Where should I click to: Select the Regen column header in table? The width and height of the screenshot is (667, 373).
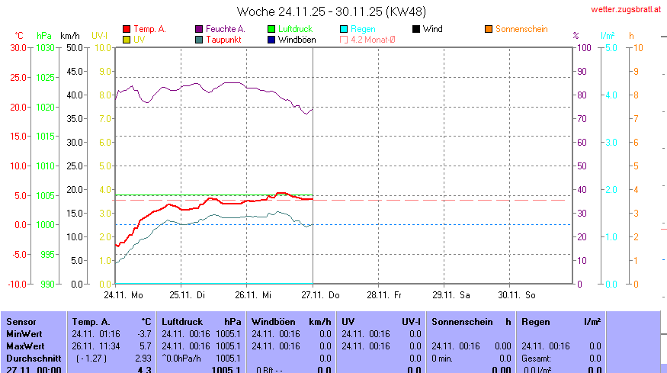coord(536,322)
